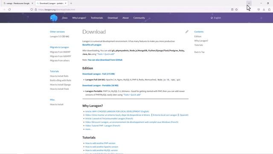
Task: Open Migrate from others link
Action: click(x=60, y=60)
